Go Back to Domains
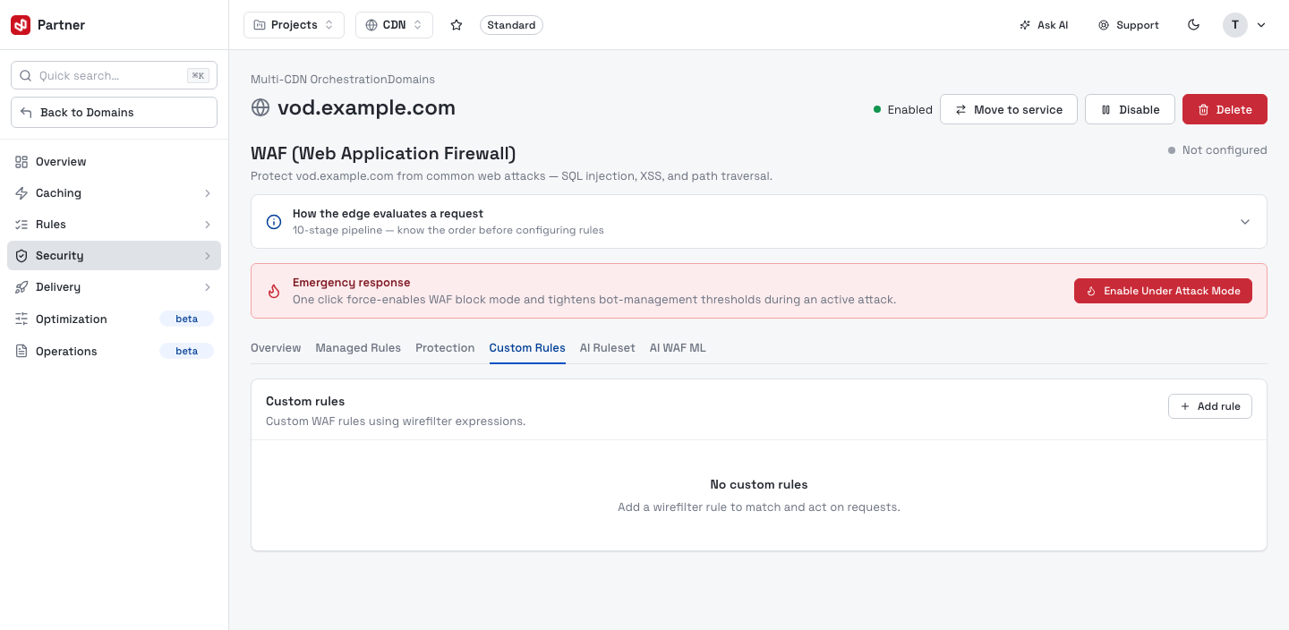1289x630 pixels. tap(114, 113)
